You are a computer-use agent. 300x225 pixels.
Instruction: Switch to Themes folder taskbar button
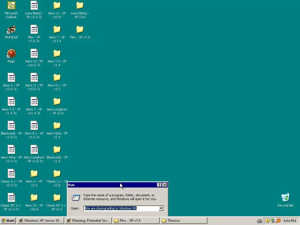pyautogui.click(x=184, y=221)
